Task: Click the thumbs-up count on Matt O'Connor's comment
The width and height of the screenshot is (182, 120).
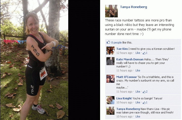Action: coord(145,92)
